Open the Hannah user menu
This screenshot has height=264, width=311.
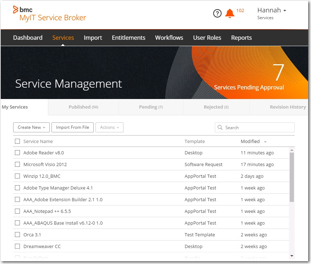pyautogui.click(x=272, y=10)
